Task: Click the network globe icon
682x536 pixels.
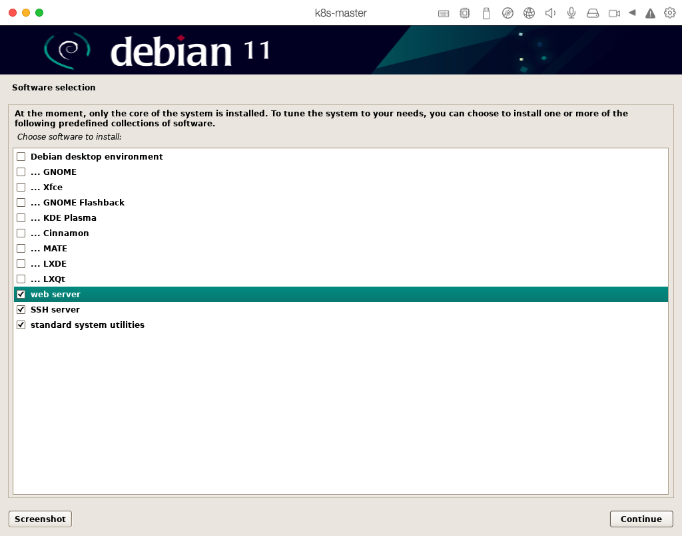Action: pyautogui.click(x=529, y=13)
